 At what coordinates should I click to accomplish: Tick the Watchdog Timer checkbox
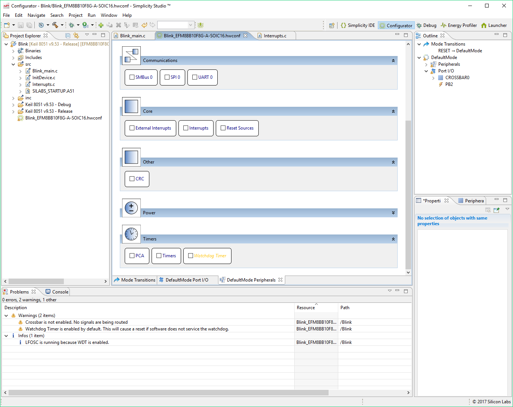[x=191, y=256]
